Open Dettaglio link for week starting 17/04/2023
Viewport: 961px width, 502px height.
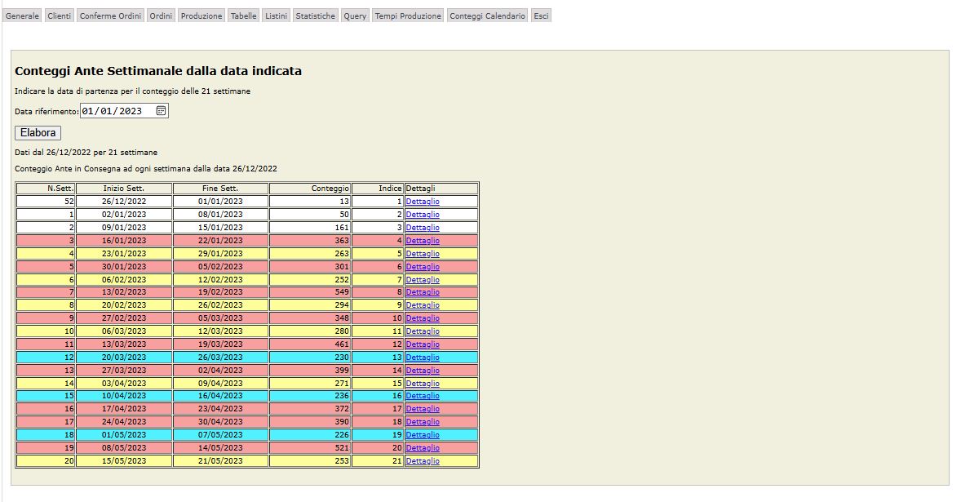[423, 409]
